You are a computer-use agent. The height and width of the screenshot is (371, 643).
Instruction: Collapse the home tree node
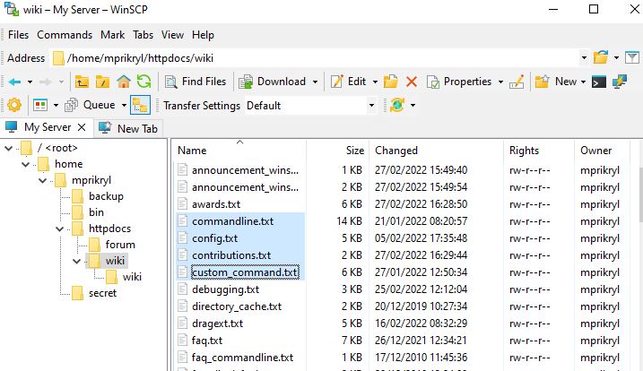pos(25,164)
